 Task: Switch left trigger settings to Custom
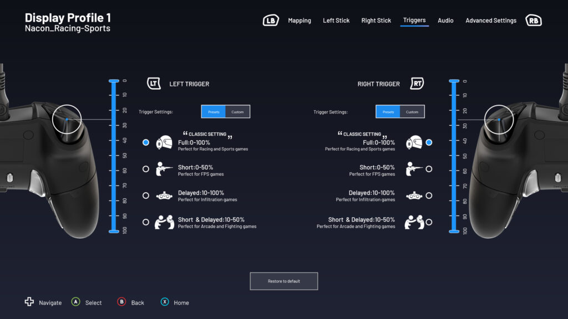click(237, 112)
